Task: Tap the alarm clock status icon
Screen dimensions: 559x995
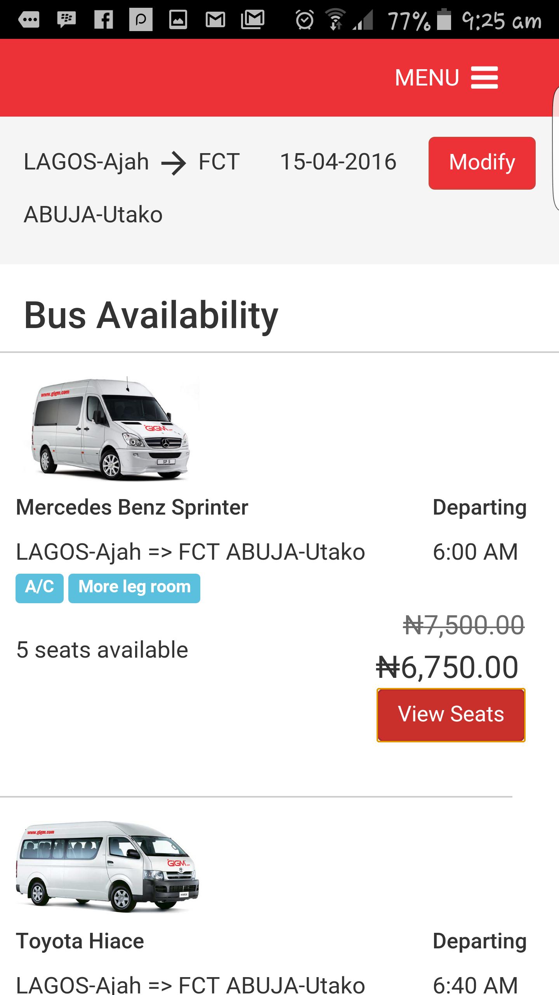Action: pos(305,19)
